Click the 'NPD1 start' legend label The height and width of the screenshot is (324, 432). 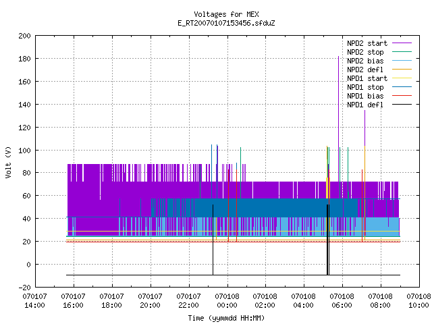tap(367, 78)
